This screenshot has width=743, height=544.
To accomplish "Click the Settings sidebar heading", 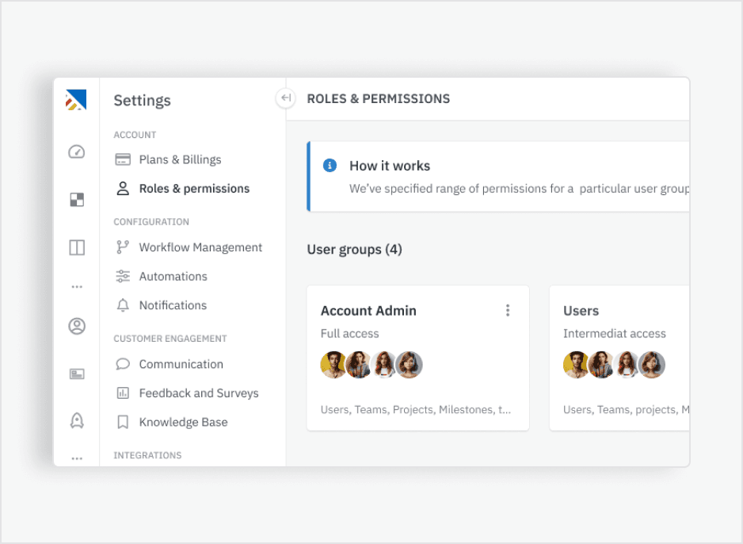I will coord(142,101).
